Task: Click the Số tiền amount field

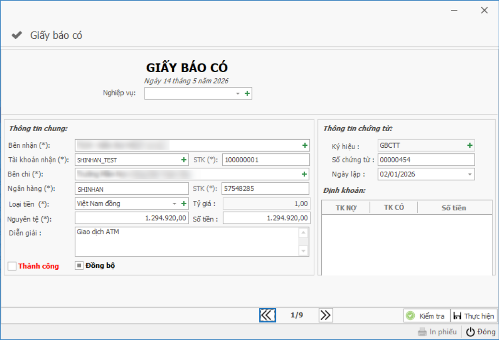Action: [x=266, y=218]
